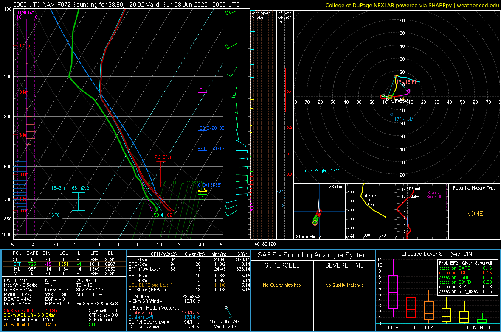Click the 'based on ESRH:' probability row
Viewport: 501px width, 332px height.
tap(465, 277)
